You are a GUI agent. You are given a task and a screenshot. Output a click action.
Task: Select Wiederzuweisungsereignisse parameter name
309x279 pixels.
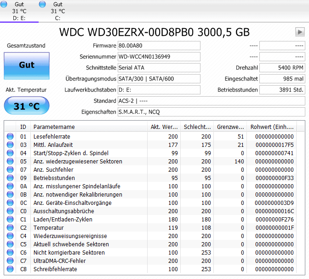[x=70, y=236]
